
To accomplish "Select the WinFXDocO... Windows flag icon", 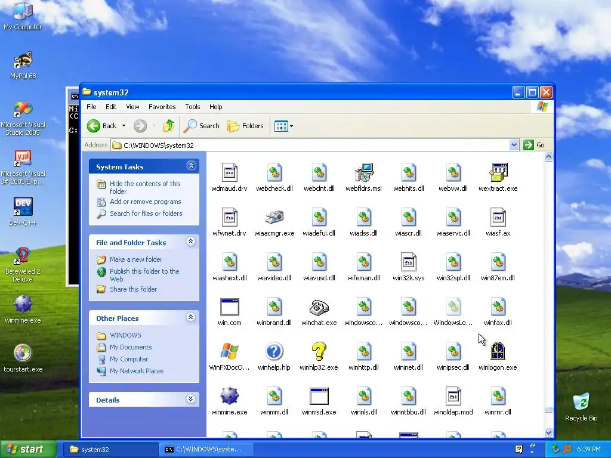I will pyautogui.click(x=229, y=351).
